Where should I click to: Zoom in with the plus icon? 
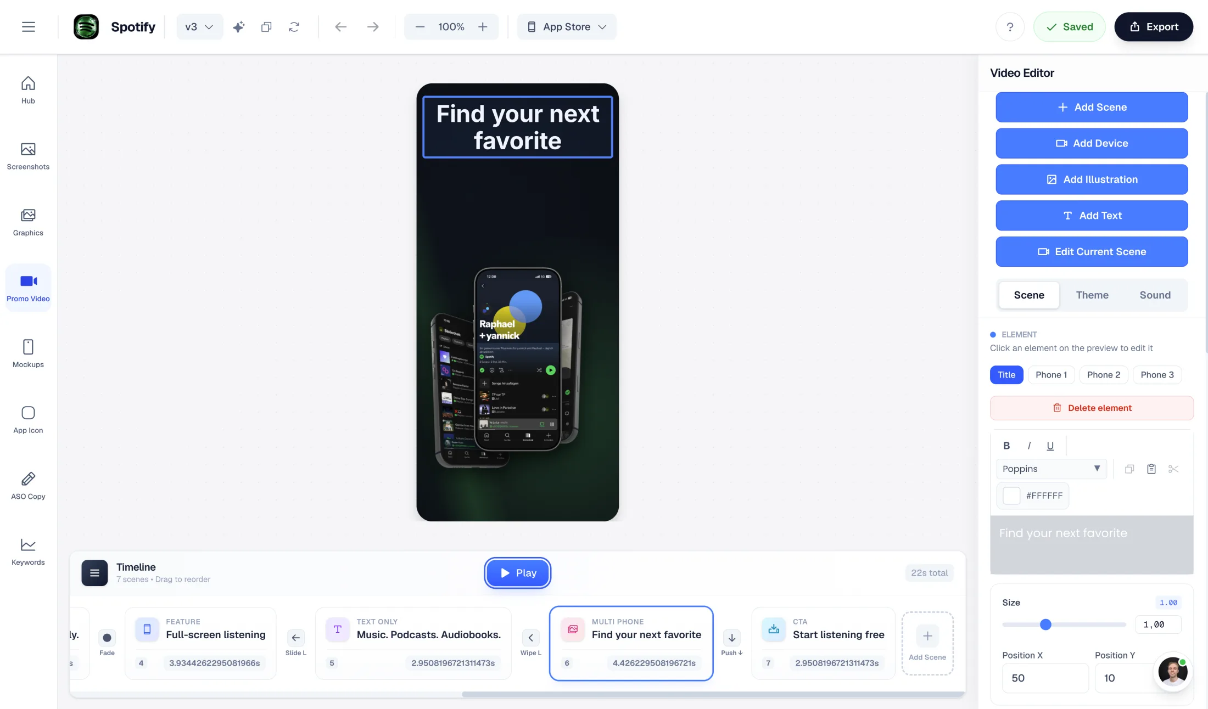(x=483, y=27)
